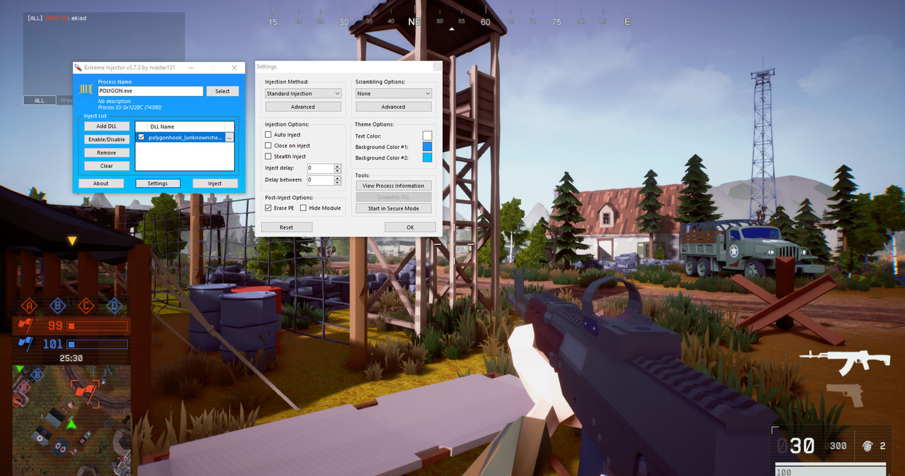
Task: Click the orange team score 99
Action: tap(54, 326)
